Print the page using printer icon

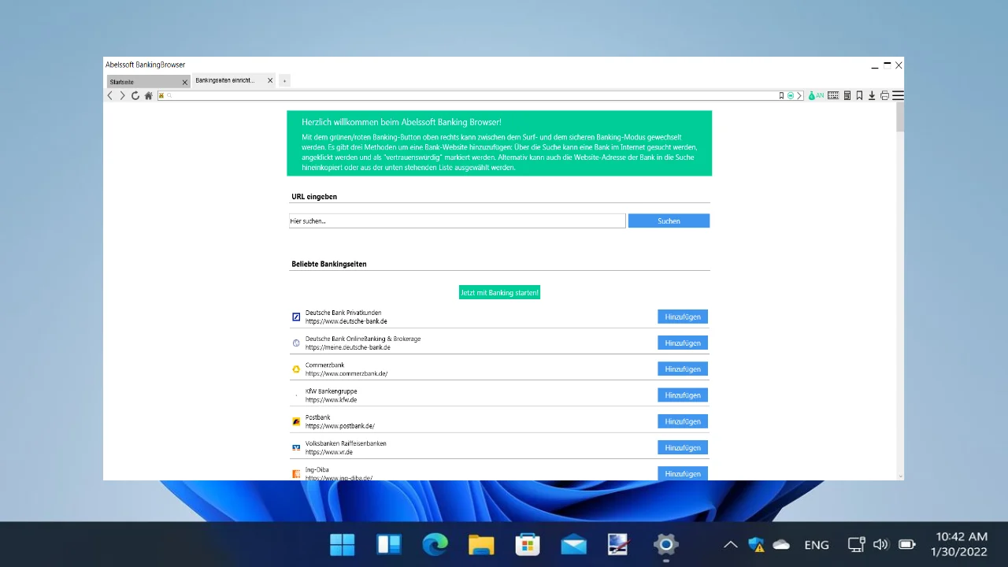click(884, 95)
